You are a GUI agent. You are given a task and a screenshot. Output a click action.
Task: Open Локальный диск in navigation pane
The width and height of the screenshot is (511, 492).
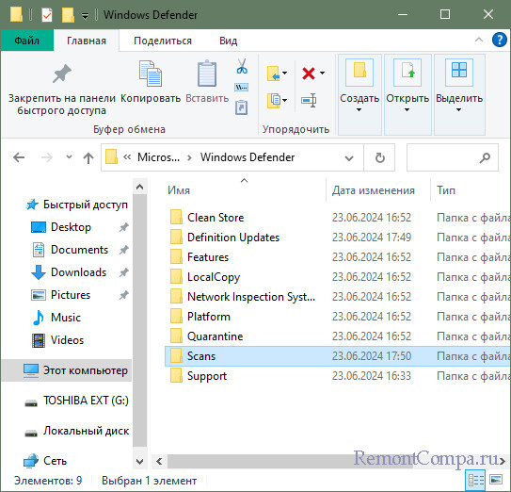point(86,431)
